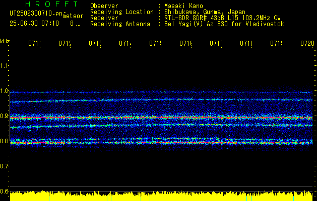This screenshot has width=317, height=201.
Task: Click the 'Receiving Location' field label
Action: (122, 12)
